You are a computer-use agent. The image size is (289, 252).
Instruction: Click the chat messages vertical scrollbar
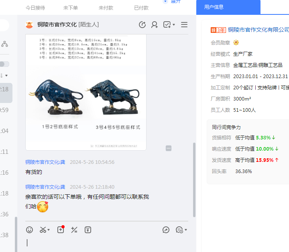tap(194, 180)
